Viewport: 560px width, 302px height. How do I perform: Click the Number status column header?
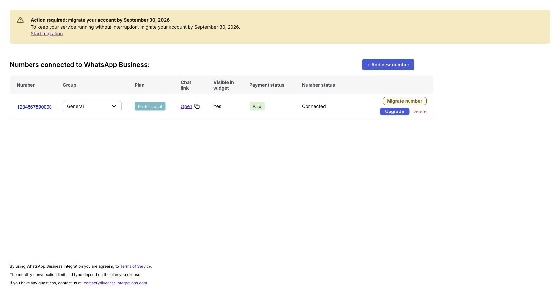coord(318,85)
